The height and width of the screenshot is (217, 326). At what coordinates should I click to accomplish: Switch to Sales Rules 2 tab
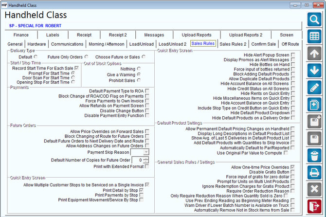click(x=233, y=44)
